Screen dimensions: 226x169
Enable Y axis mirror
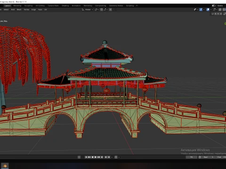click(218, 14)
